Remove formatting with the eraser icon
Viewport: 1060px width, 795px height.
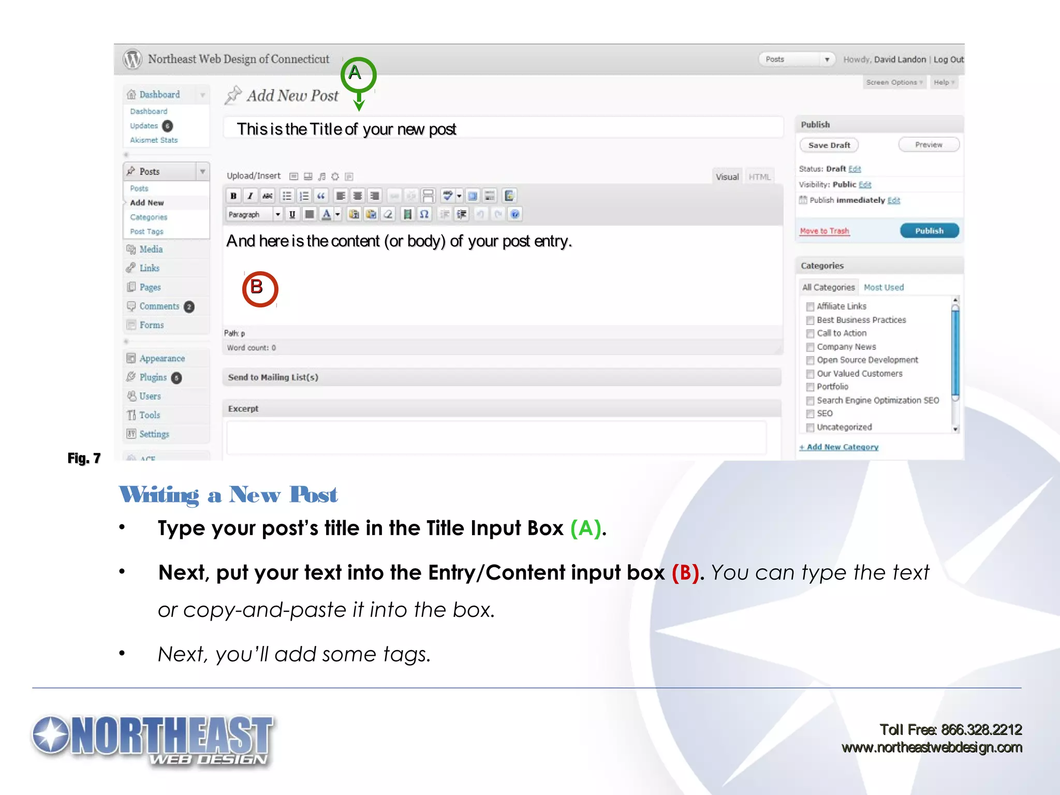point(388,214)
